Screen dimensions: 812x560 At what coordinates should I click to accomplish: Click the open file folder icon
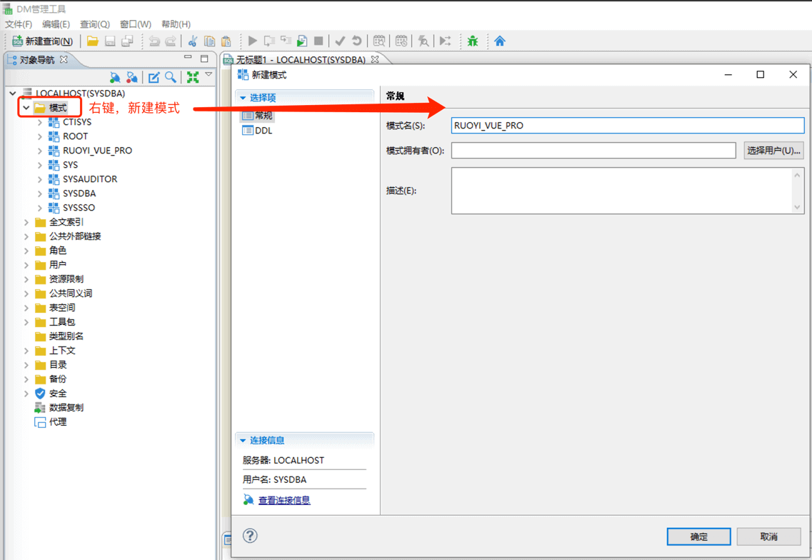pyautogui.click(x=93, y=41)
